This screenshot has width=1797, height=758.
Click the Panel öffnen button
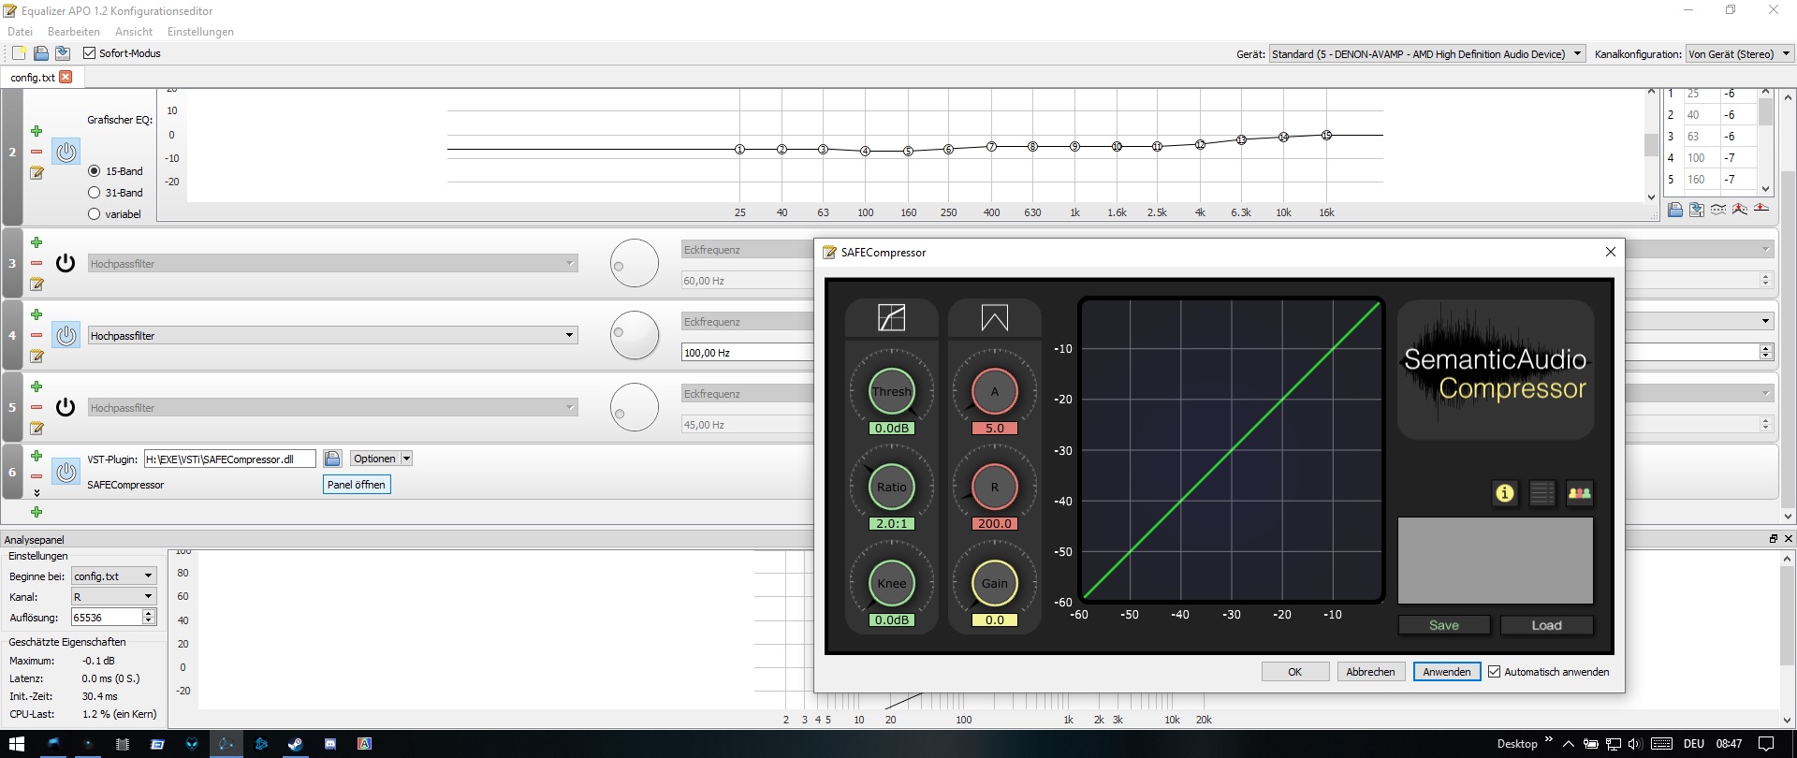click(356, 485)
